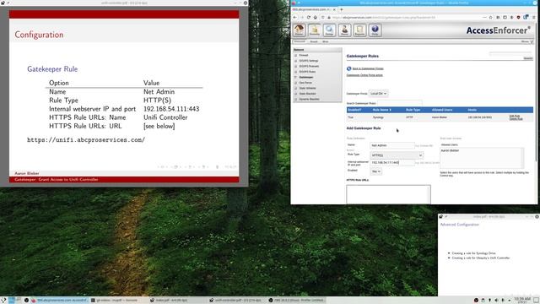The height and width of the screenshot is (304, 540).
Task: Click the clock in the system tray
Action: click(x=522, y=300)
